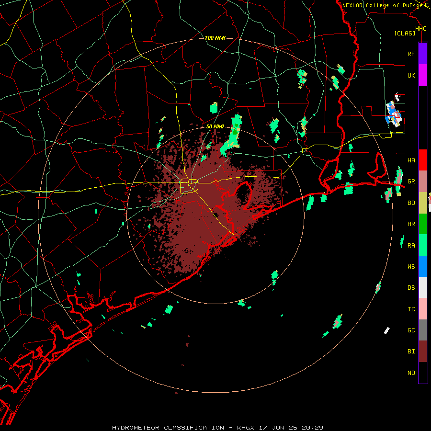This screenshot has height=431, width=431.
Task: Click the RA legend label
Action: click(x=411, y=245)
